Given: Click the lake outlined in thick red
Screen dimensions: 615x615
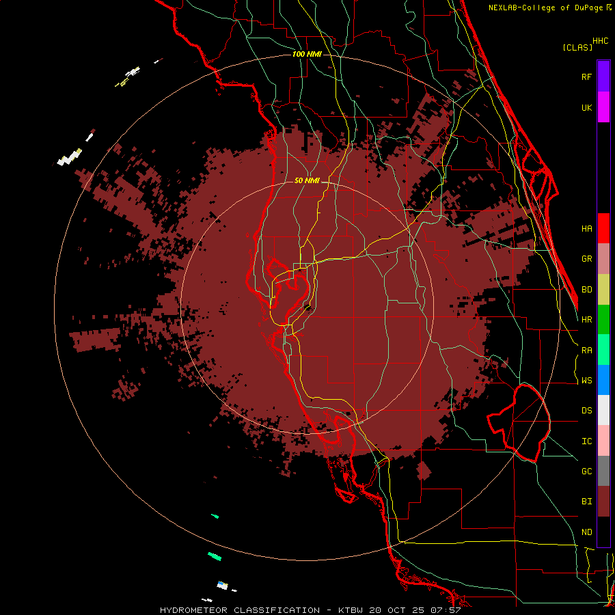Looking at the screenshot, I should click(519, 423).
